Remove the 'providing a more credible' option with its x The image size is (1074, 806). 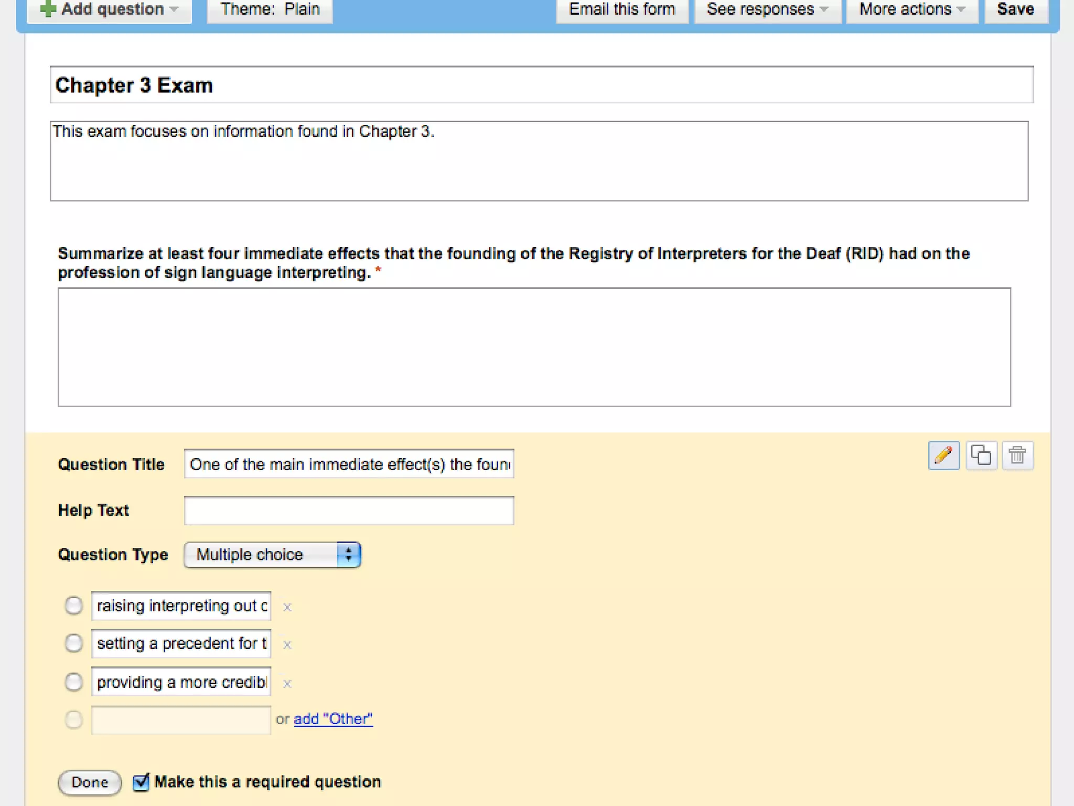click(287, 683)
